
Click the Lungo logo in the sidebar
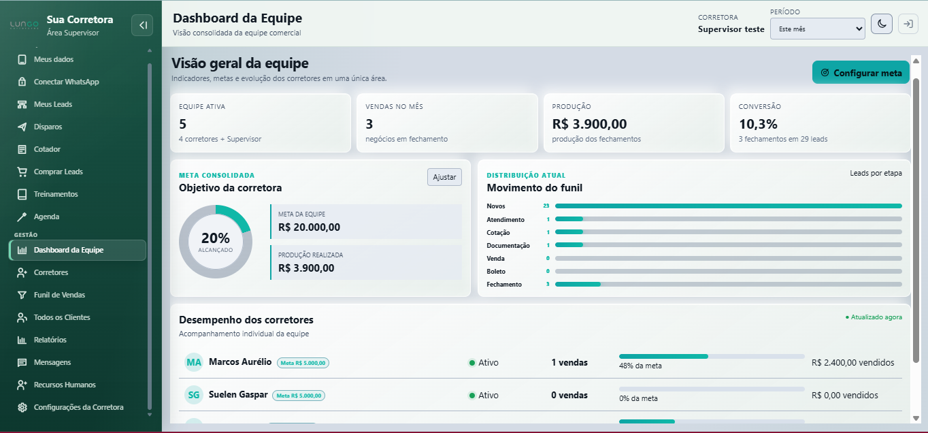click(24, 25)
